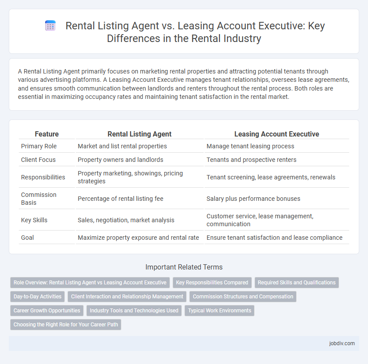Visit the jobdiv.com footer link
This screenshot has height=364, width=368.
pyautogui.click(x=342, y=343)
